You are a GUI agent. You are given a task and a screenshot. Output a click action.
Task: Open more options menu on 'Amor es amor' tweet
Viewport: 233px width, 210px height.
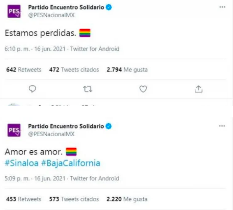(222, 126)
